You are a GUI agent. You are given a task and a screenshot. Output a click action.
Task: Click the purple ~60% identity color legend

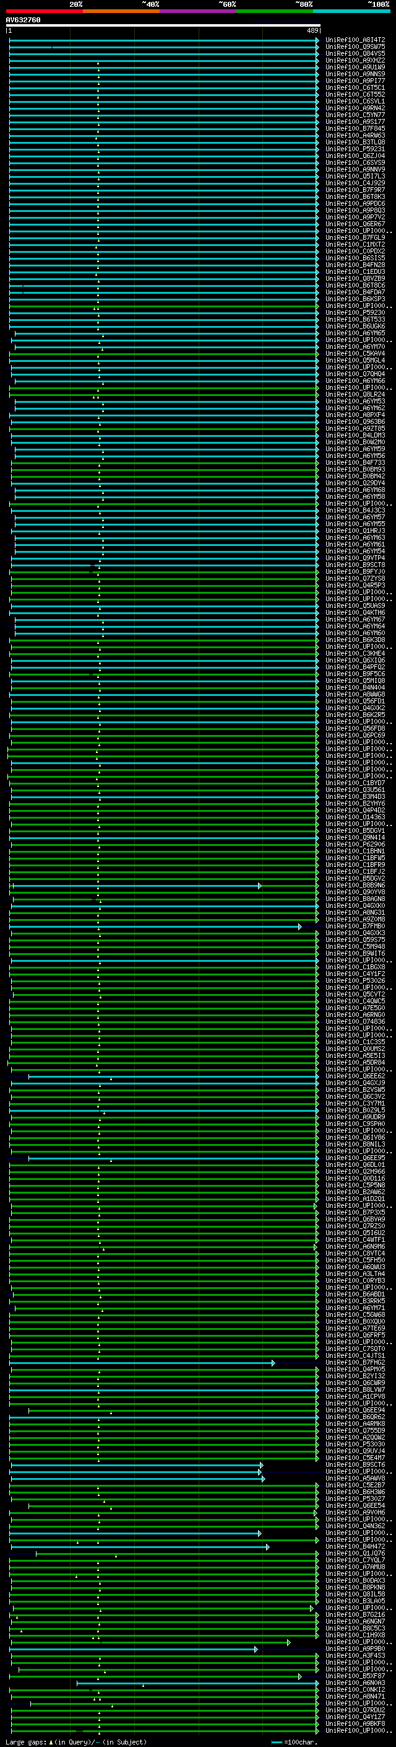click(x=197, y=11)
